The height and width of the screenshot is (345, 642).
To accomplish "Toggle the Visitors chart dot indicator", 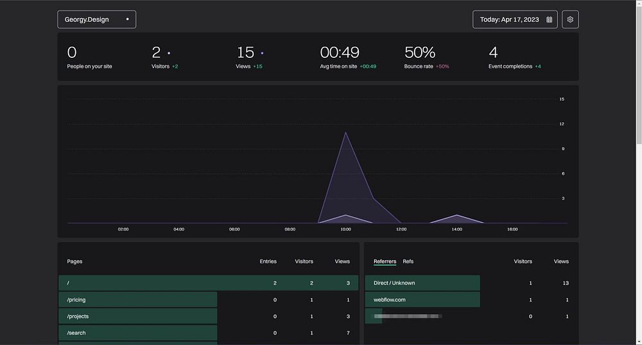I will [x=169, y=53].
